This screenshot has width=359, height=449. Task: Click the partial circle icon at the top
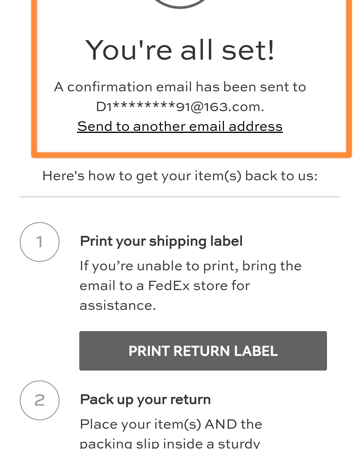pos(180,4)
